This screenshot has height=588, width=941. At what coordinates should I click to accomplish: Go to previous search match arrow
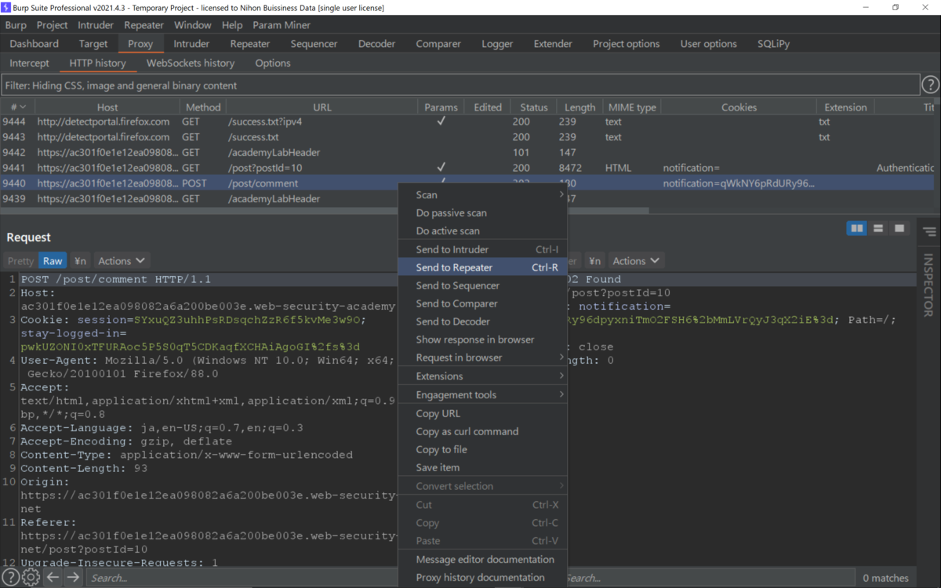(x=52, y=578)
